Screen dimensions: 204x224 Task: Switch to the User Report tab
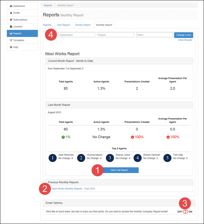pos(63,25)
